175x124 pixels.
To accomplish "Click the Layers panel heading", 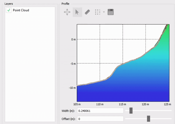I will pyautogui.click(x=9, y=4).
